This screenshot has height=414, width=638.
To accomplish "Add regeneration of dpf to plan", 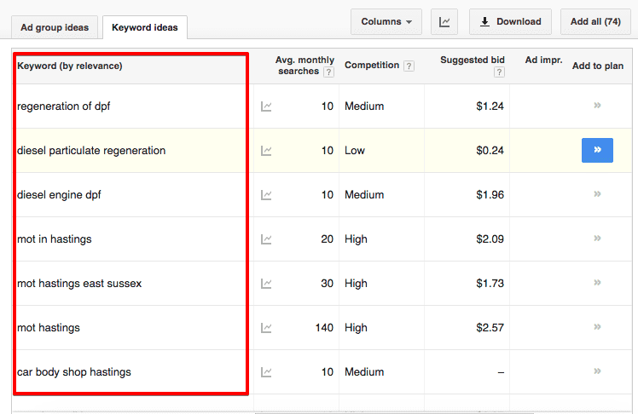I will 597,106.
